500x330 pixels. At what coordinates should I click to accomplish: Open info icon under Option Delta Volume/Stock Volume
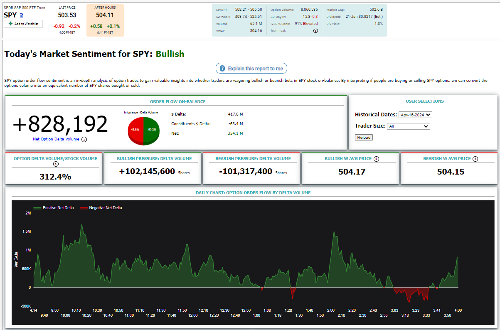coord(56,164)
